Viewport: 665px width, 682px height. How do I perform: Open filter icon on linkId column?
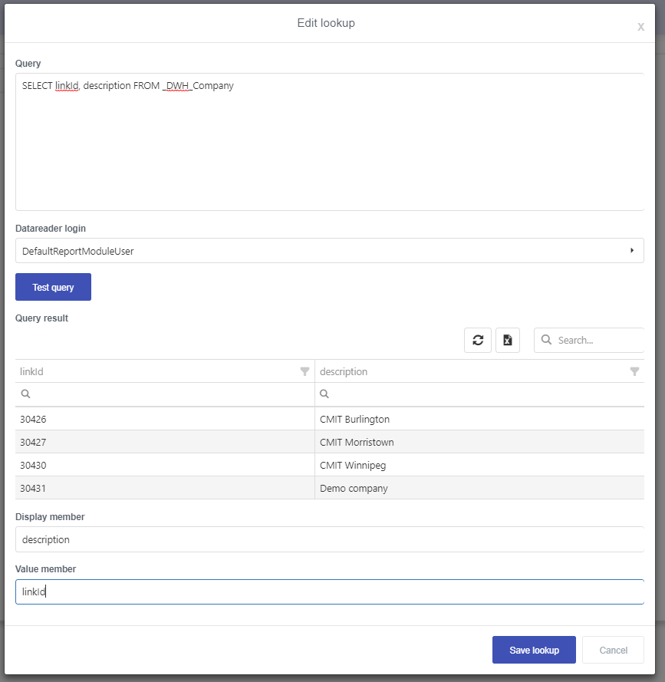tap(305, 371)
